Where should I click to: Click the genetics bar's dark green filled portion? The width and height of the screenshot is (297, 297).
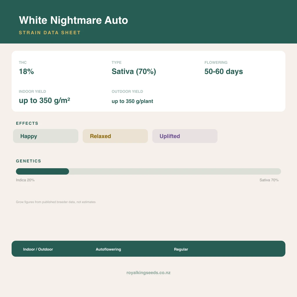coord(42,171)
